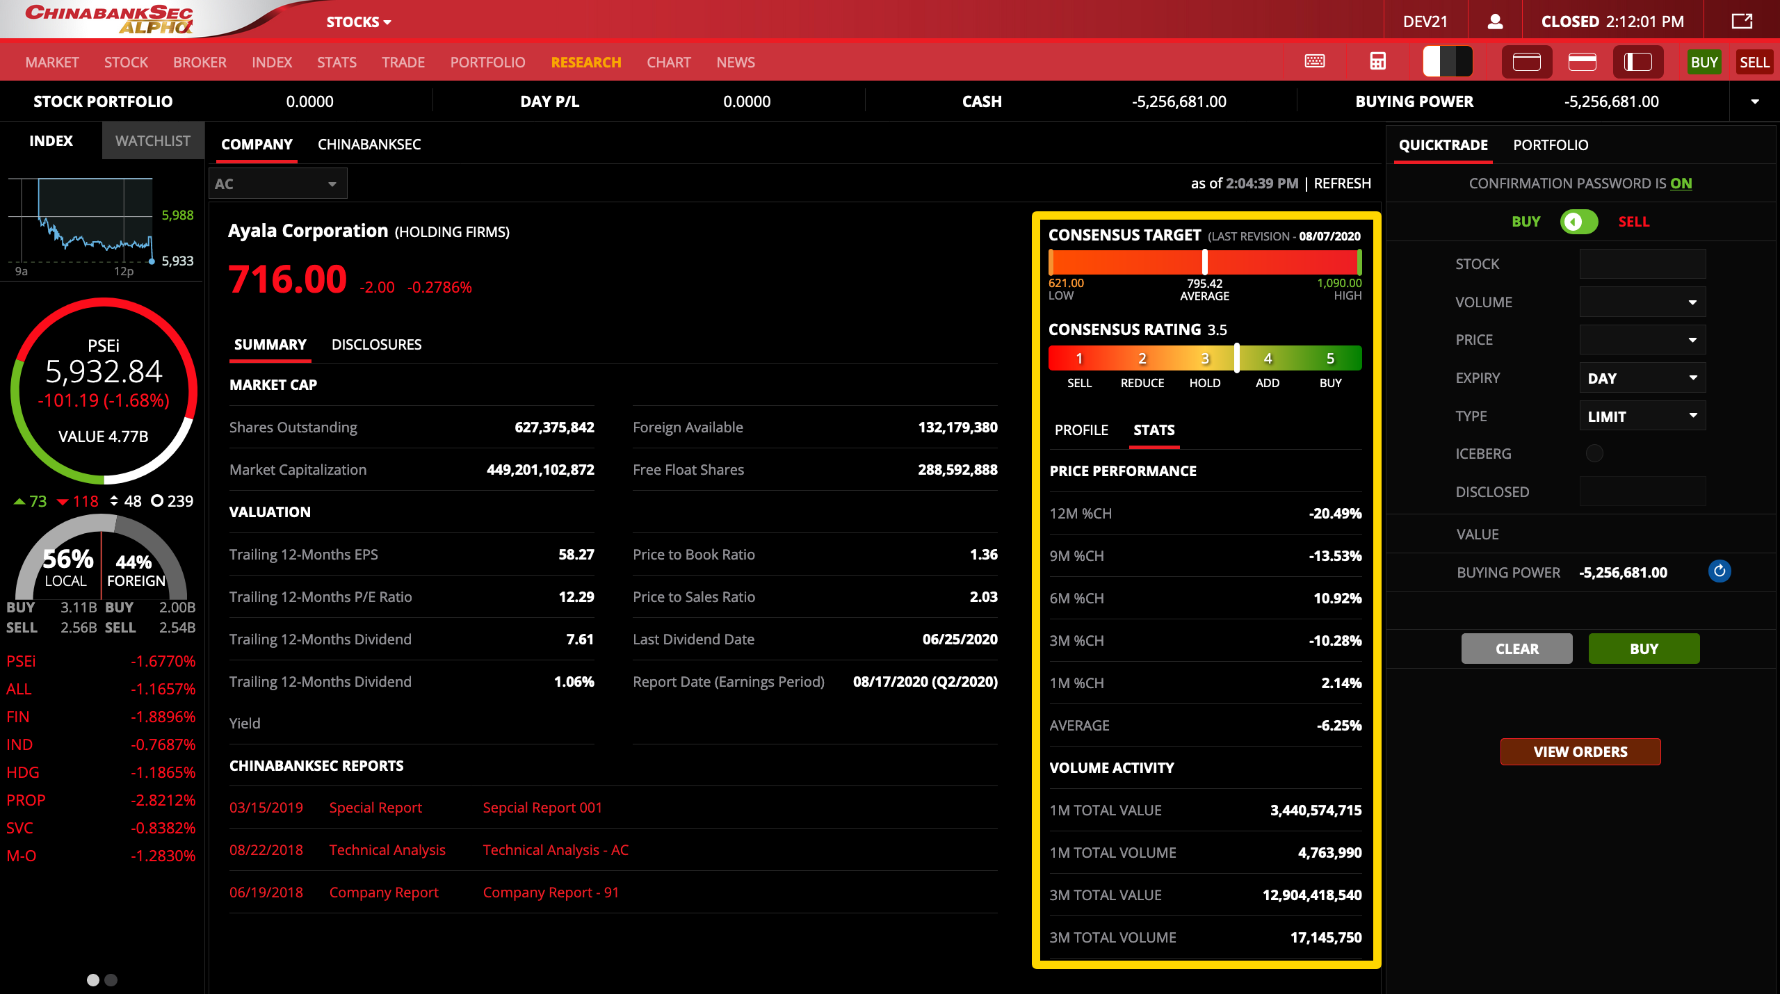
Task: Click the consensus rating scale bar
Action: click(1205, 358)
